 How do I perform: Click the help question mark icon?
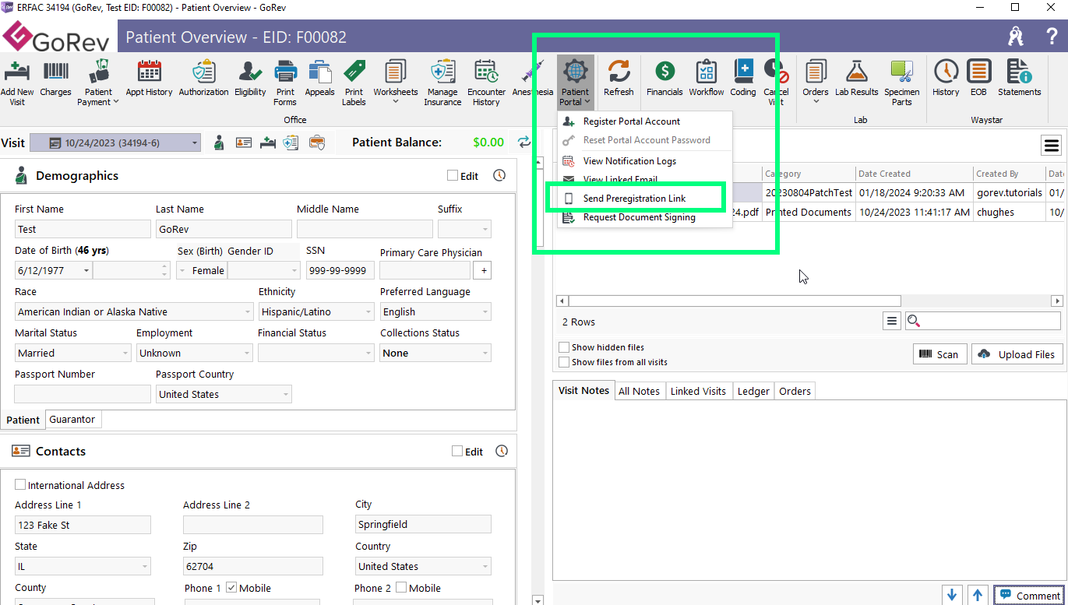tap(1052, 36)
